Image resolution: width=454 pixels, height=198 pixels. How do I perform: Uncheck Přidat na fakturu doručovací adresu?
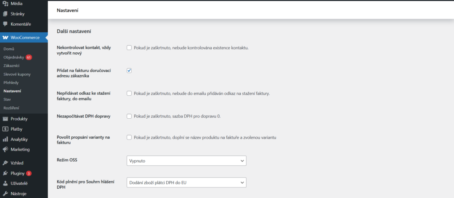point(129,70)
